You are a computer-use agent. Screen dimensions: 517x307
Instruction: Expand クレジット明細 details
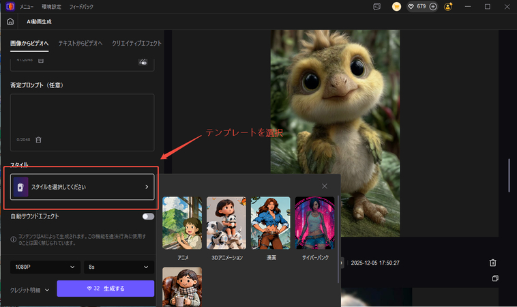31,290
